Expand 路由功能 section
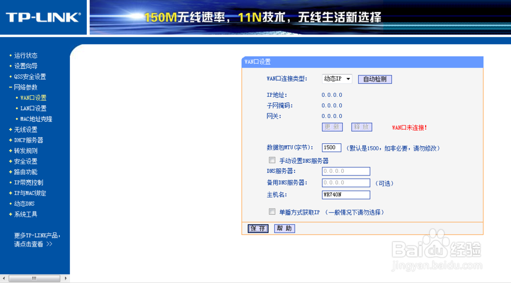Screen dimensions: 511x283 (x=26, y=172)
